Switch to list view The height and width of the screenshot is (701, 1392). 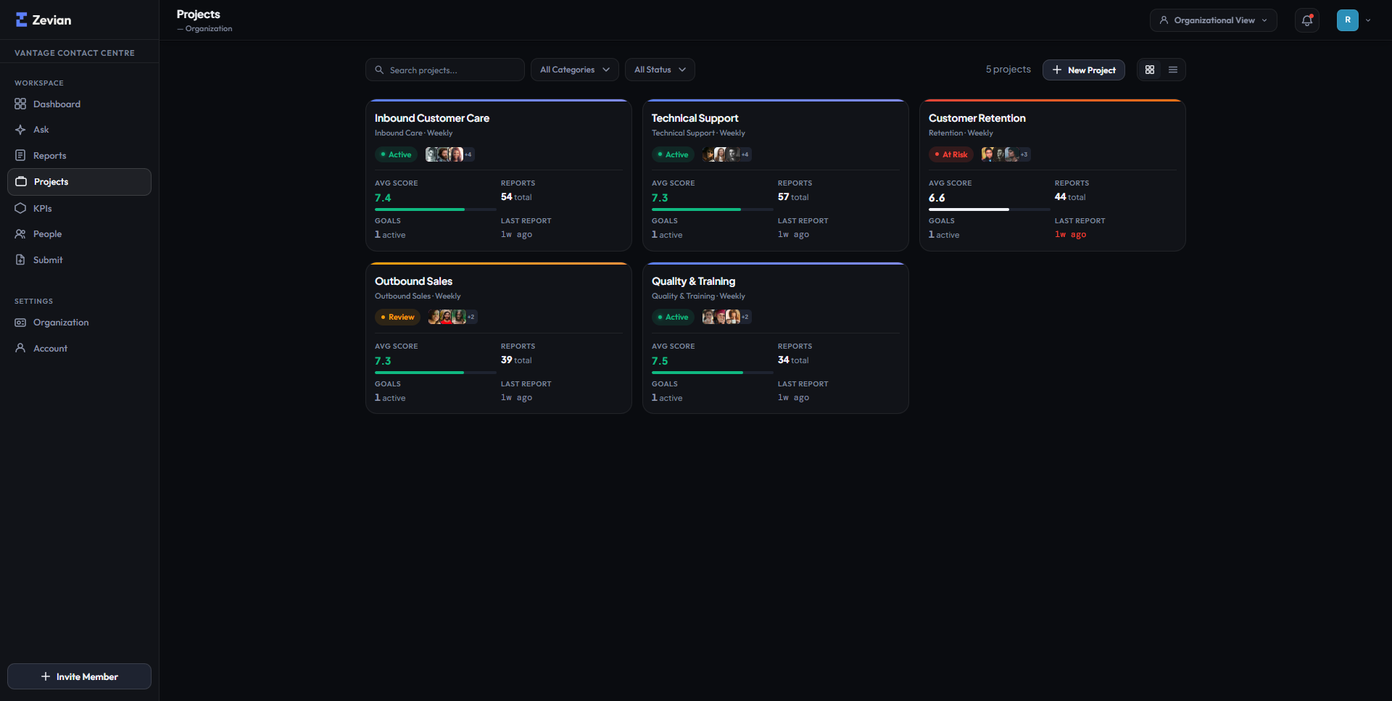point(1173,70)
